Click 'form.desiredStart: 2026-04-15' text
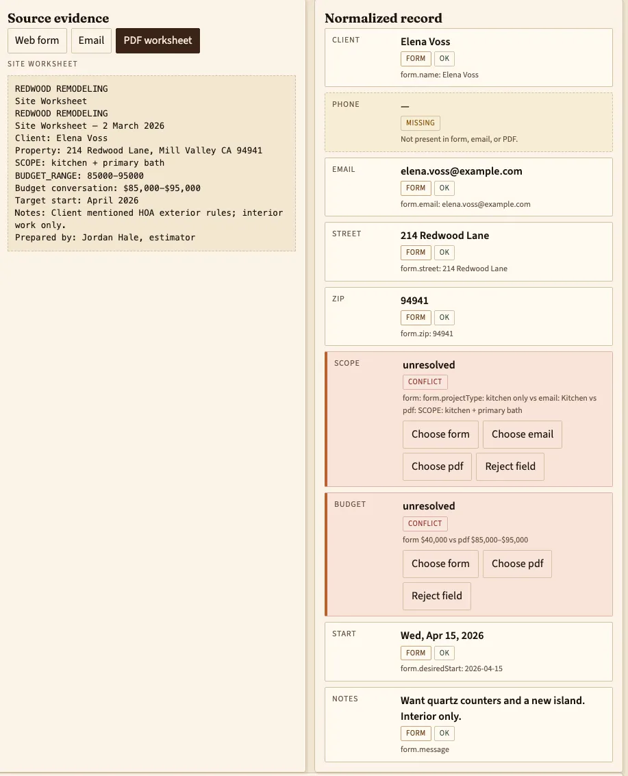 (x=451, y=668)
